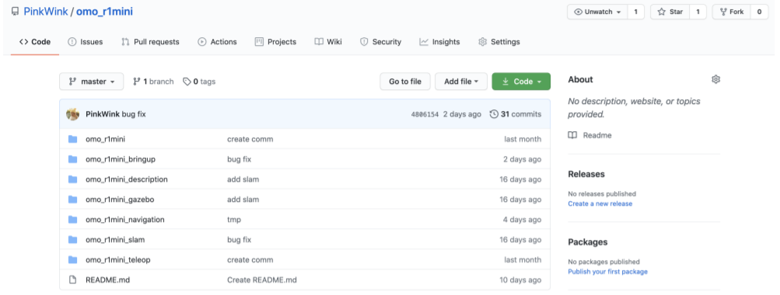
Task: Click the folder icon for omo_r1mini_gazebo
Action: tap(72, 200)
